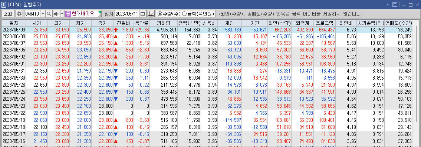
Task: Click the amount value 154,863
Action: coord(193,30)
